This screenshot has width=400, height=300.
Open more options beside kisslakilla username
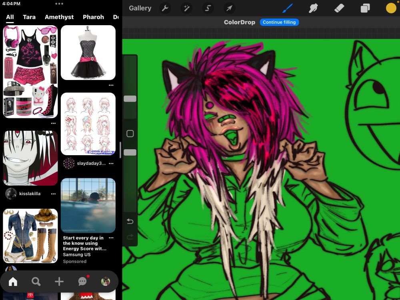pyautogui.click(x=53, y=194)
